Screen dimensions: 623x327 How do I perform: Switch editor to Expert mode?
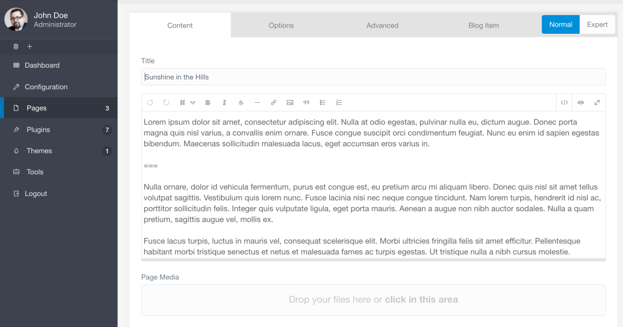(597, 24)
